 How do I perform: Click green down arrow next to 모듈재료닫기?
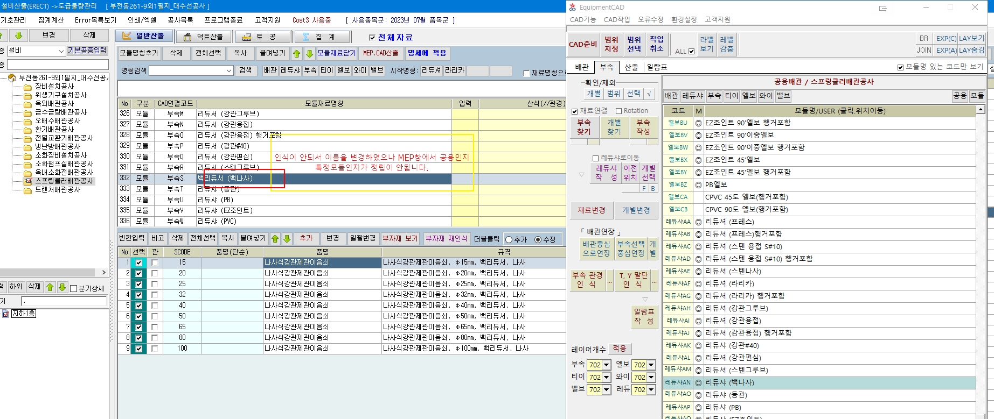click(x=309, y=53)
